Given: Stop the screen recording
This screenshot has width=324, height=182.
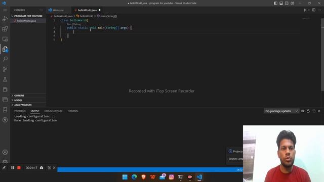Looking at the screenshot, I should [19, 168].
